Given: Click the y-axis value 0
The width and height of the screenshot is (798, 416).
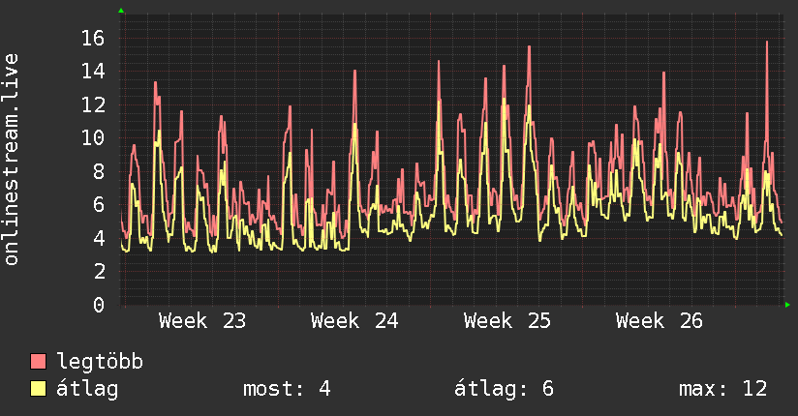Looking at the screenshot, I should [99, 305].
